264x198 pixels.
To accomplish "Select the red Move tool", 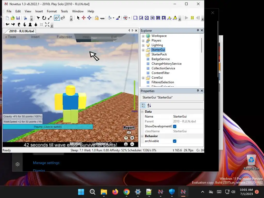I will coord(84,18).
